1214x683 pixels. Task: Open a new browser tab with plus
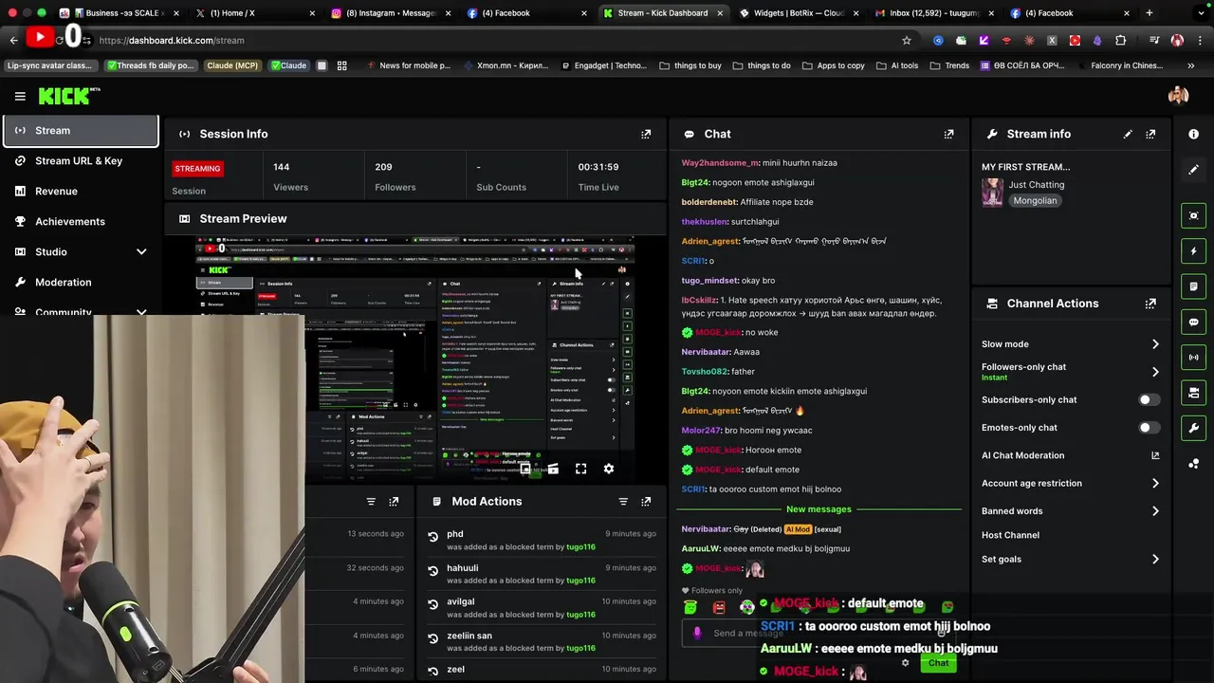pos(1150,13)
